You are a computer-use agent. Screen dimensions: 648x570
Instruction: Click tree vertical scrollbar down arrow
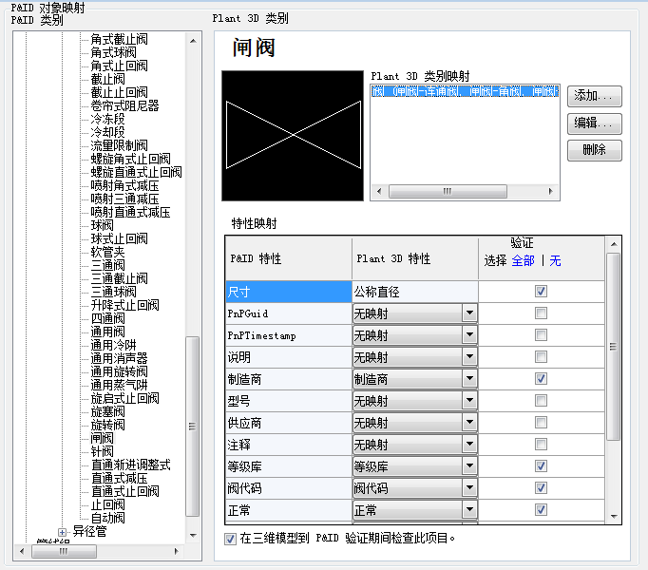(193, 535)
